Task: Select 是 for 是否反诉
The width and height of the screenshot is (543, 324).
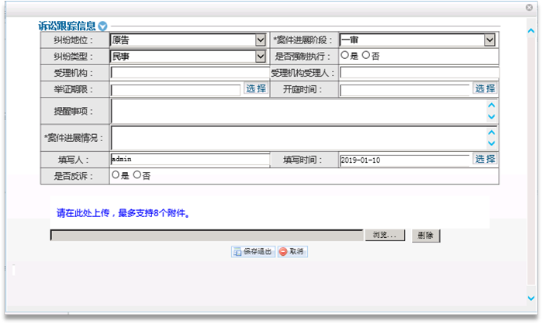Action: tap(116, 175)
